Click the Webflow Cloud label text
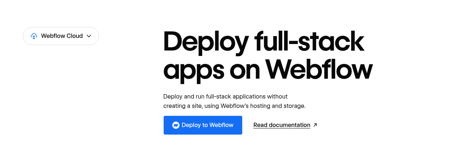 62,36
